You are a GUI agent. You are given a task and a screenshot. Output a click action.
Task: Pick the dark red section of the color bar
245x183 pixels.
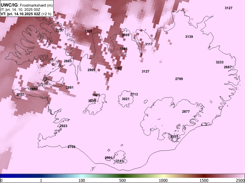coord(204,176)
